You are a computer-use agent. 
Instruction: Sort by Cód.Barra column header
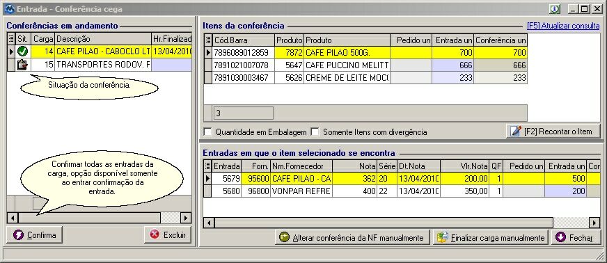(244, 40)
